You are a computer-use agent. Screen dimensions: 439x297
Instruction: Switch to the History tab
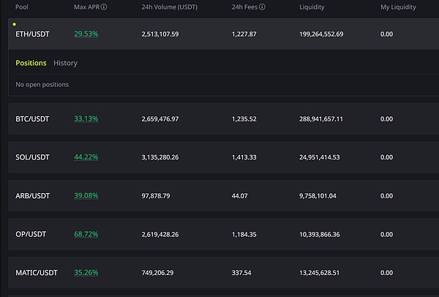coord(65,64)
